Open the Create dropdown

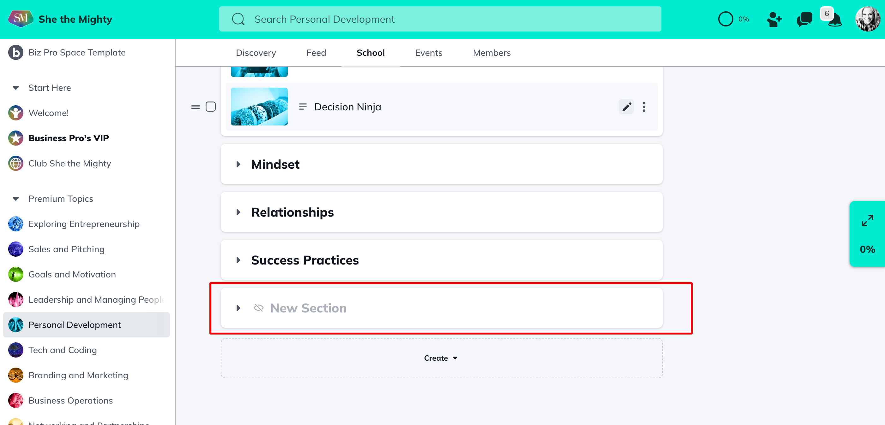click(x=441, y=358)
